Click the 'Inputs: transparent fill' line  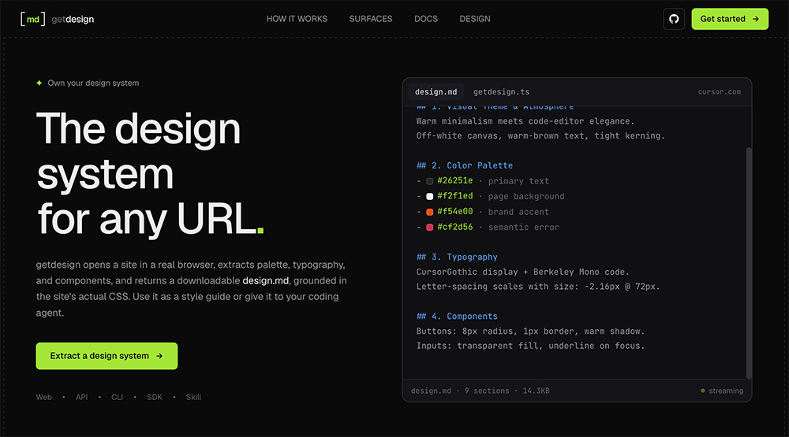pos(530,346)
